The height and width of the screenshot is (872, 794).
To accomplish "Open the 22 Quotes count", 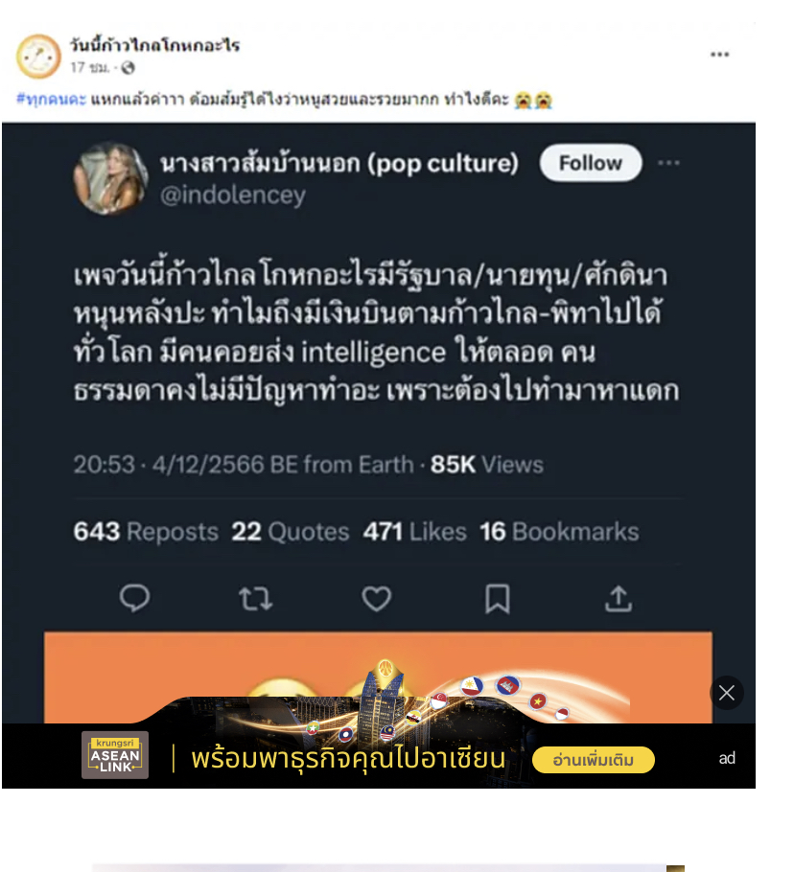I will tap(291, 532).
